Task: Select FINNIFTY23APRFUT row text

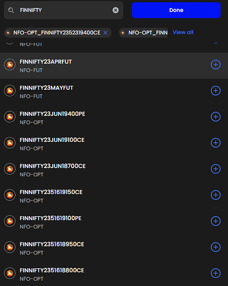Action: click(46, 62)
